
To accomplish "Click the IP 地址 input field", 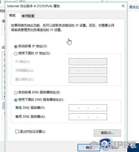I will click(x=88, y=62).
